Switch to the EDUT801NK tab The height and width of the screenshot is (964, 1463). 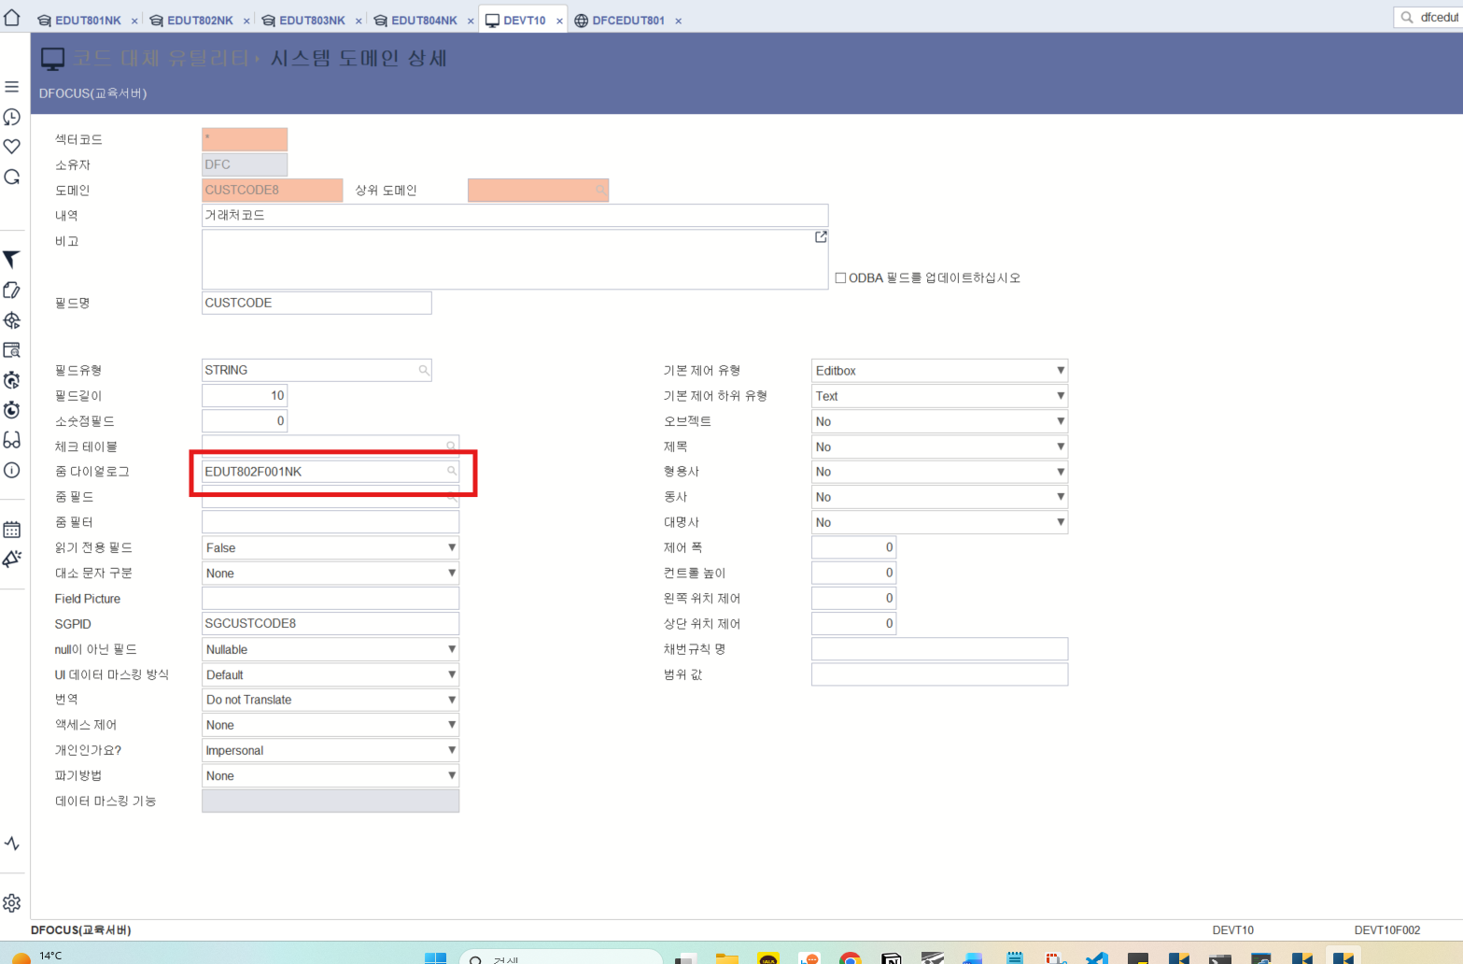88,21
